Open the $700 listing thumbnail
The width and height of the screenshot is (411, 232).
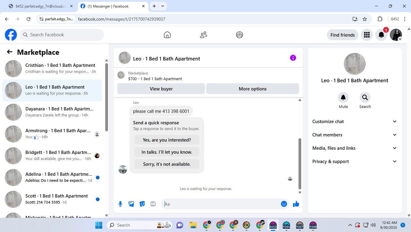121,75
